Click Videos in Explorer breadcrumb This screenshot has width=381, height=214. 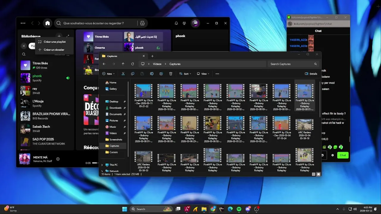[x=157, y=64]
